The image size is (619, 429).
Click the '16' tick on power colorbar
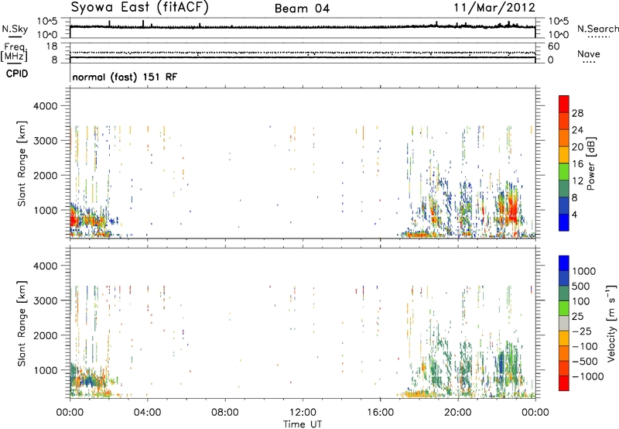coord(577,163)
